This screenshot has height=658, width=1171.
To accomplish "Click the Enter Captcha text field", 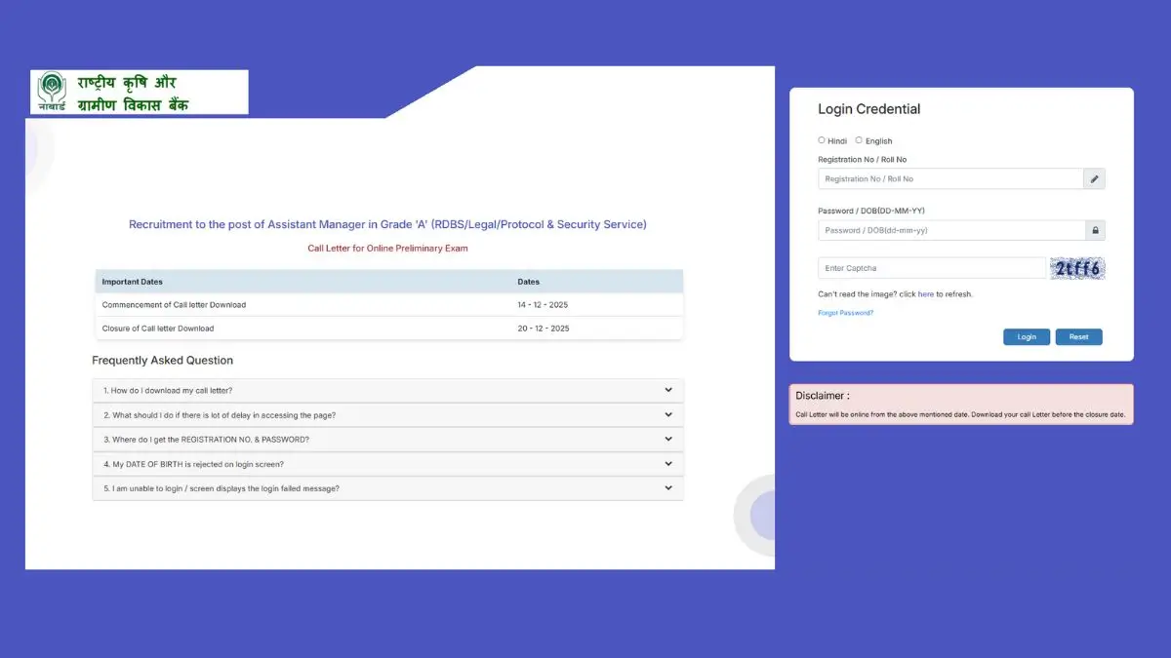I will click(931, 268).
